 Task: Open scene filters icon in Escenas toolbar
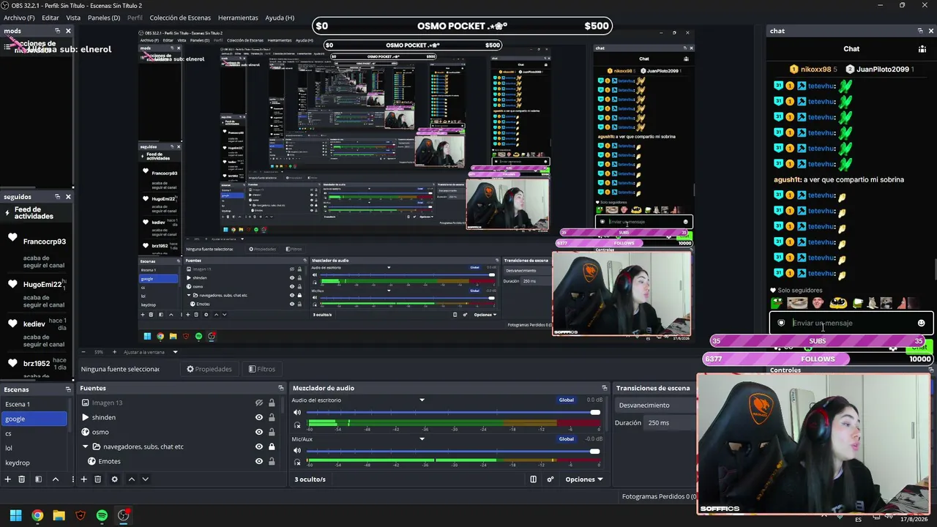point(38,479)
